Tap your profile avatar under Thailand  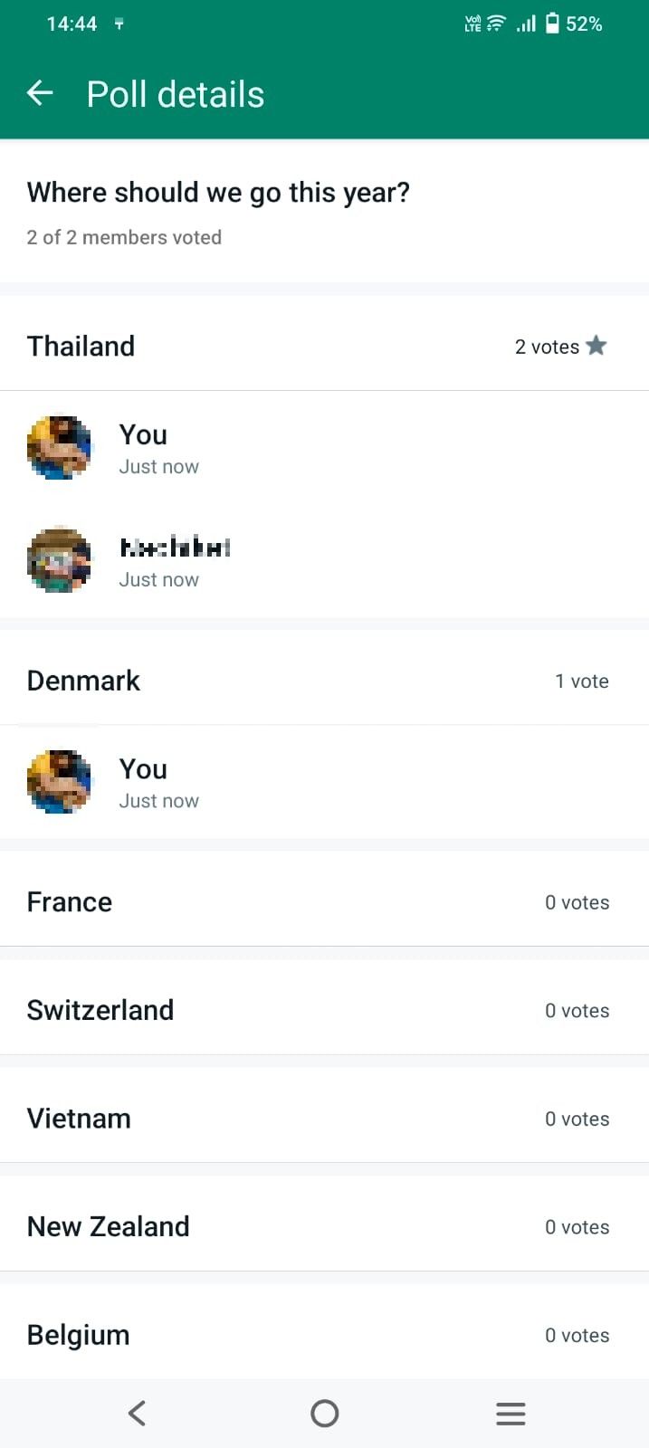(60, 447)
